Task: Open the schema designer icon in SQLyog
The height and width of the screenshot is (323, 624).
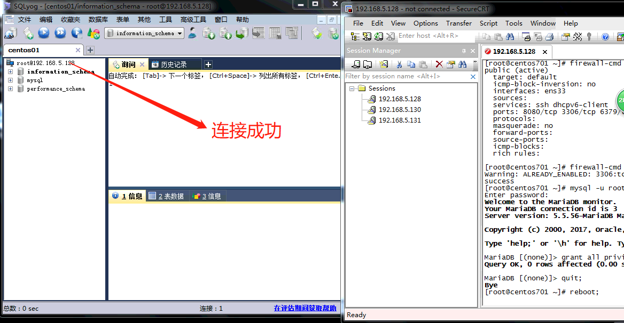Action: tap(258, 34)
